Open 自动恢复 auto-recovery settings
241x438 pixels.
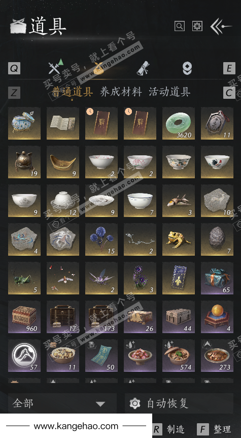[179, 403]
